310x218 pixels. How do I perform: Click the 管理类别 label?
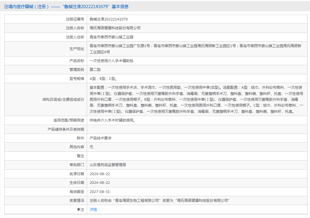(x=77, y=70)
